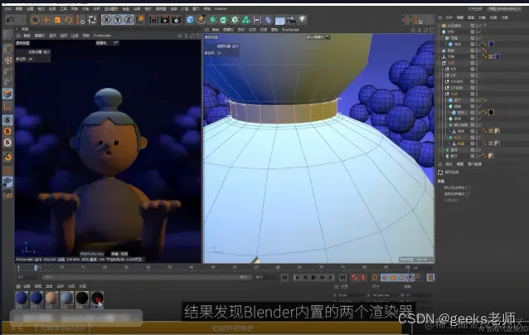This screenshot has height=335, width=529.
Task: Go to start of timeline
Action: (284, 277)
